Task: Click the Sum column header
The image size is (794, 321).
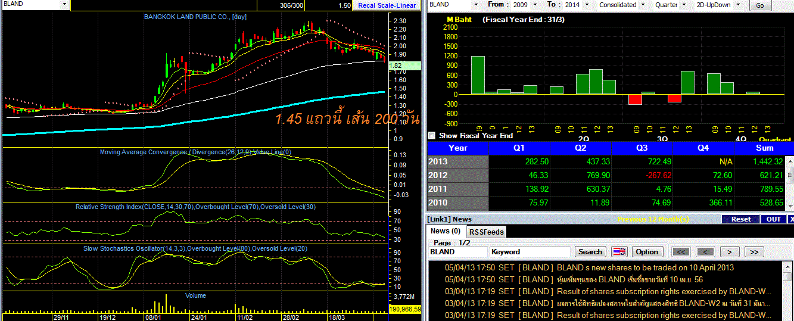Action: click(765, 148)
